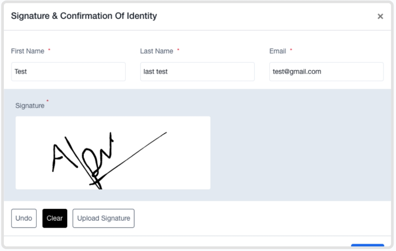
Task: Click the partially visible blue button
Action: click(367, 245)
